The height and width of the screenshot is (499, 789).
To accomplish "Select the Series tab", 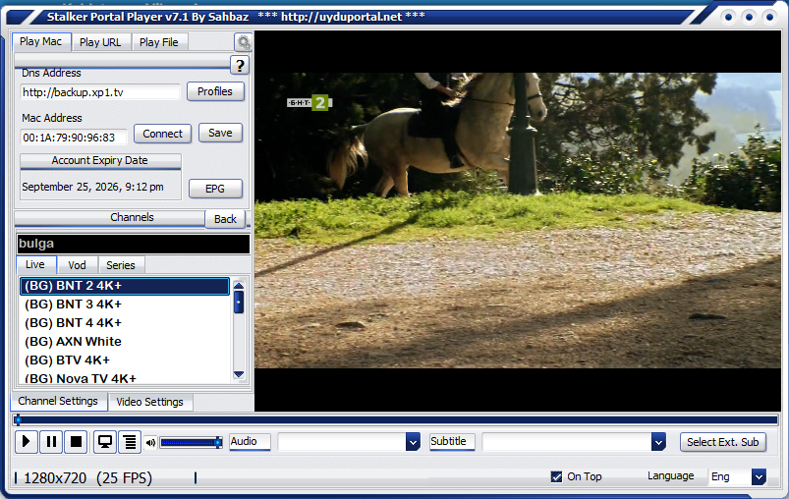I will click(x=121, y=265).
